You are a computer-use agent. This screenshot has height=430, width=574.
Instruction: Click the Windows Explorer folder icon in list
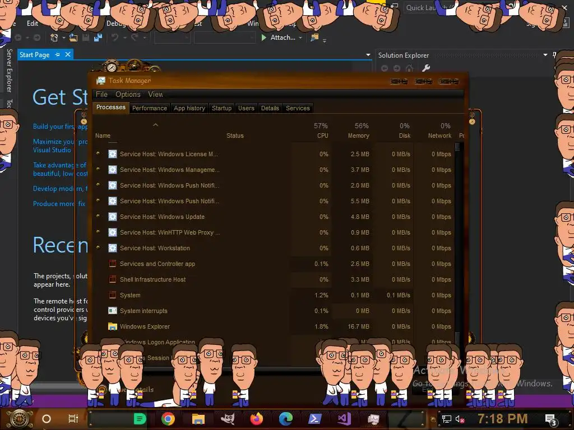(112, 326)
